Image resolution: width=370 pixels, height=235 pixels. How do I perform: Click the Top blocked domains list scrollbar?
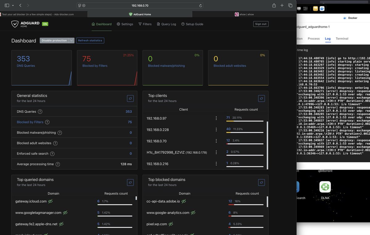point(267,202)
